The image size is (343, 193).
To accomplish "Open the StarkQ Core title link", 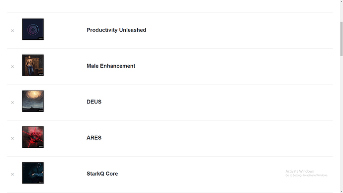I will click(102, 174).
